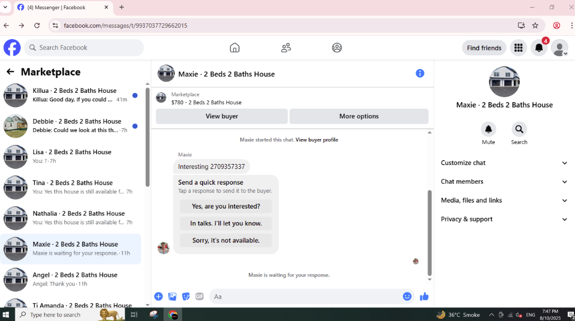The image size is (575, 321).
Task: Expand Privacy & support section
Action: point(504,219)
